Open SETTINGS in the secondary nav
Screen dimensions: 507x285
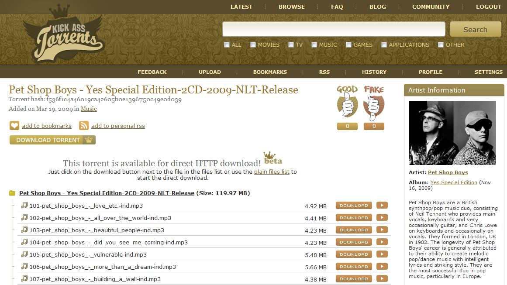(489, 72)
